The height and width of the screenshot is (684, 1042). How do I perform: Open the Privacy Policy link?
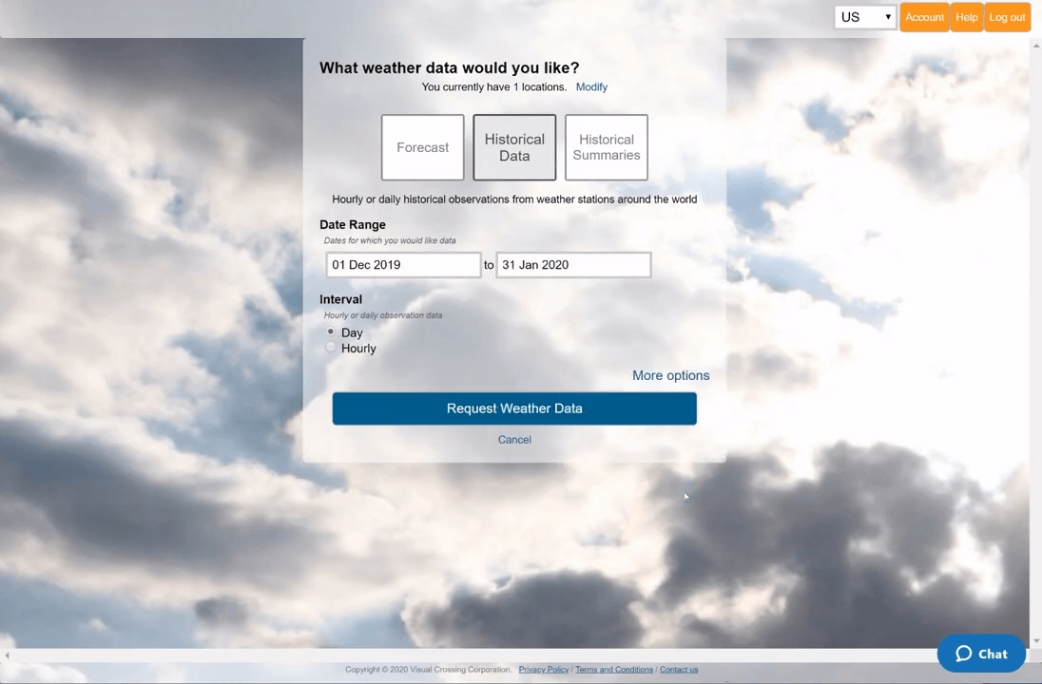(x=544, y=670)
